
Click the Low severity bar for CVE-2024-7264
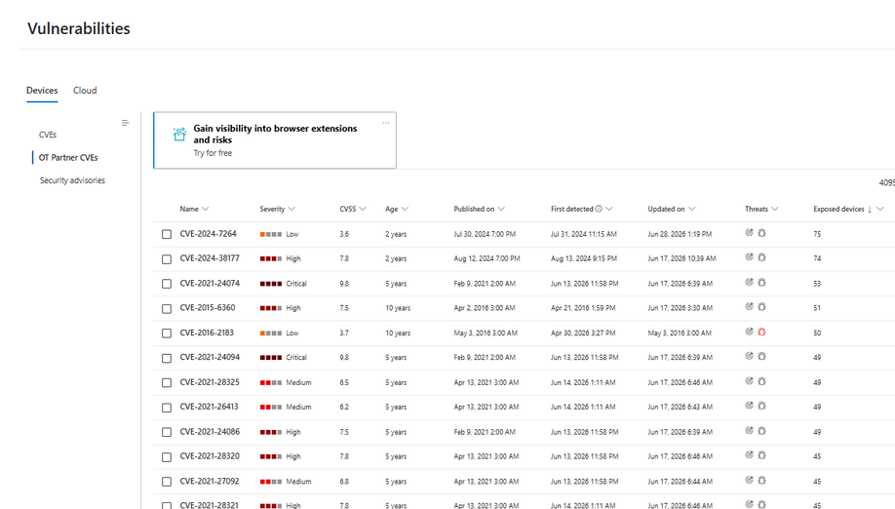[x=271, y=235]
